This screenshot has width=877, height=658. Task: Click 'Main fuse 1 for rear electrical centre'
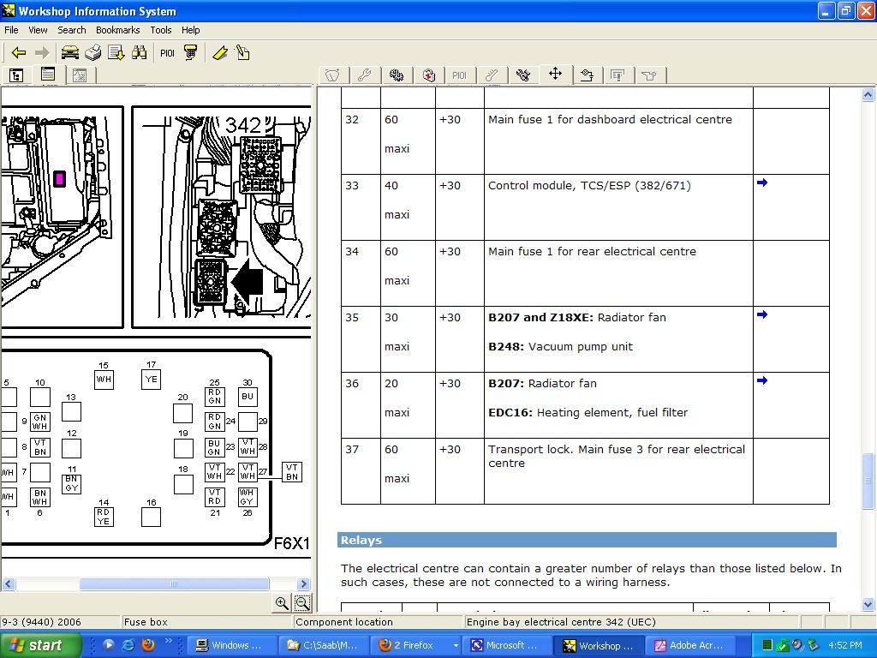[592, 251]
